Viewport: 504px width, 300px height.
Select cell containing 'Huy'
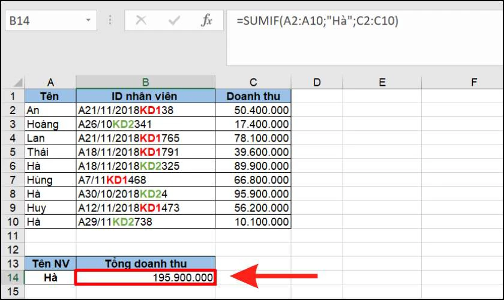point(50,208)
